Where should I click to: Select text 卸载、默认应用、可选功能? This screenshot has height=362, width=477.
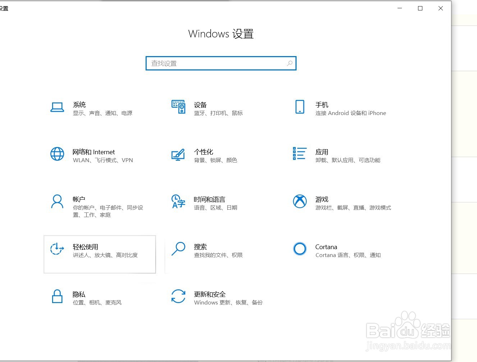tap(348, 160)
